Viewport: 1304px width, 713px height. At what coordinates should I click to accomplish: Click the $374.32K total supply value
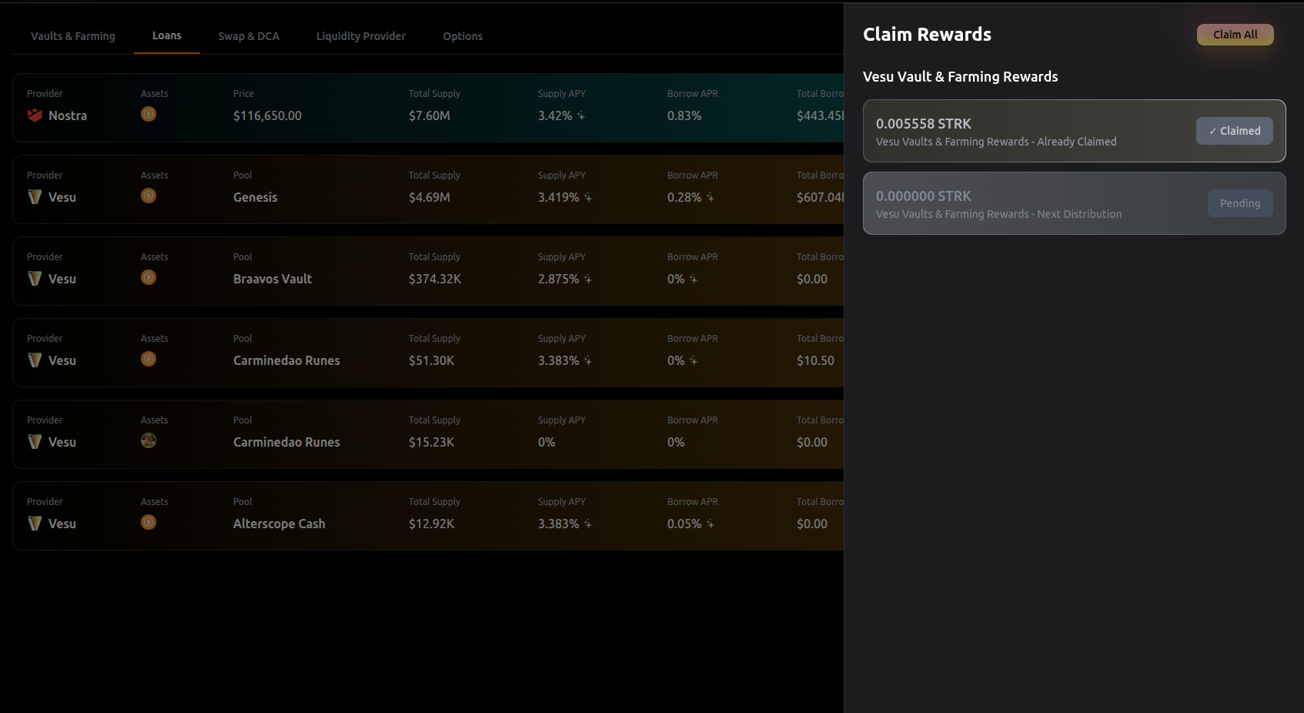click(x=435, y=279)
